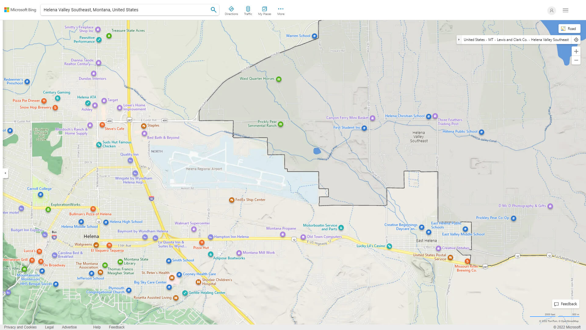This screenshot has width=586, height=330.
Task: Open My Places
Action: click(x=264, y=11)
